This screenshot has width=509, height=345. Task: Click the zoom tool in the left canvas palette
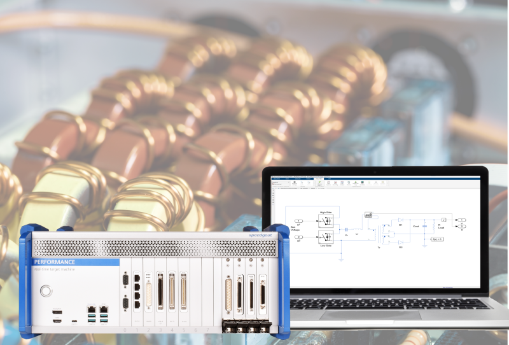(x=274, y=194)
